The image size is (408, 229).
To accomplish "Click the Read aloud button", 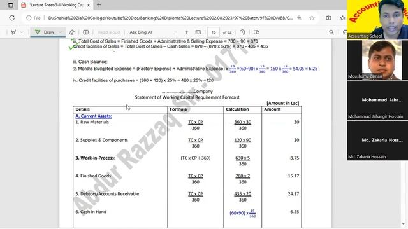I will (109, 32).
